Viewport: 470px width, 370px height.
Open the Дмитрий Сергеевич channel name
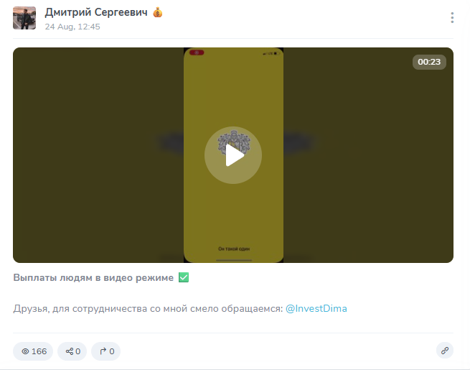[x=96, y=12]
